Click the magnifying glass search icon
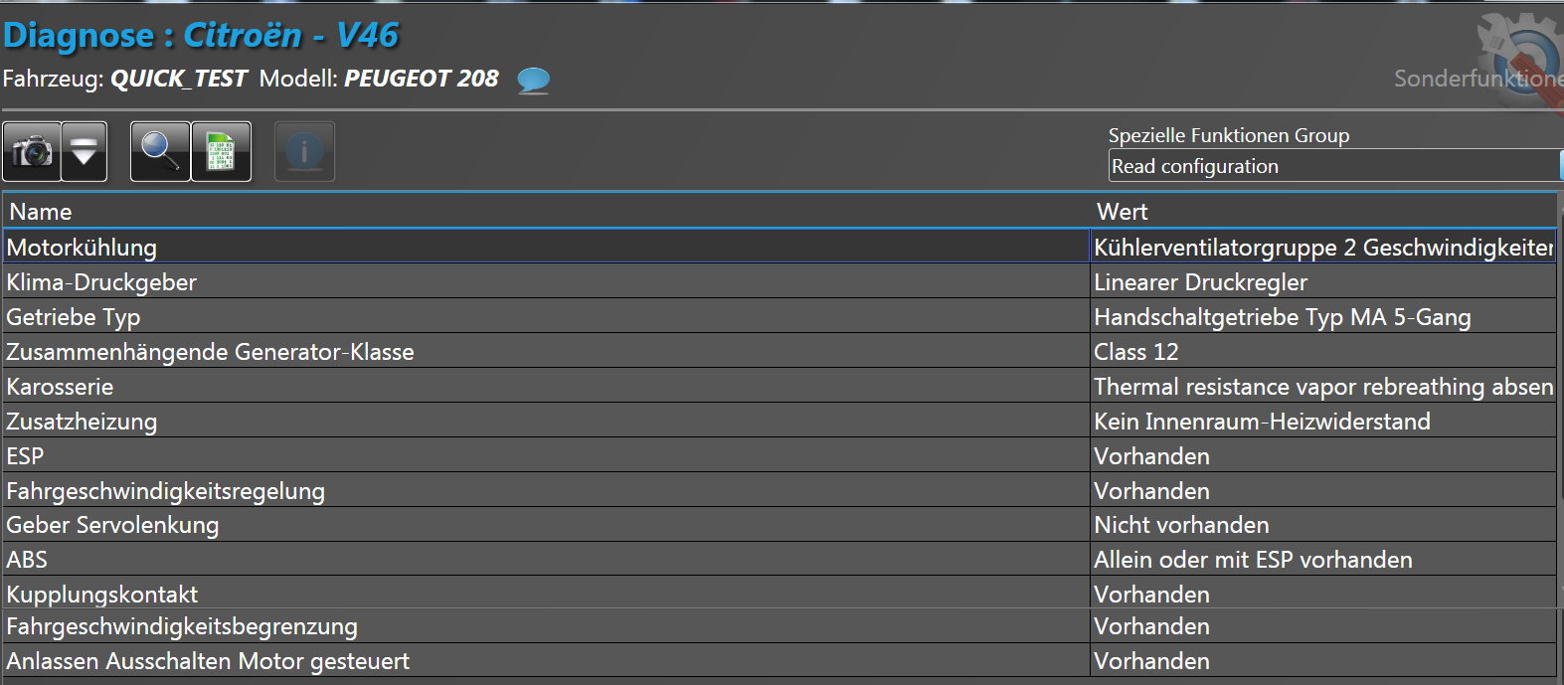This screenshot has width=1564, height=685. (160, 152)
